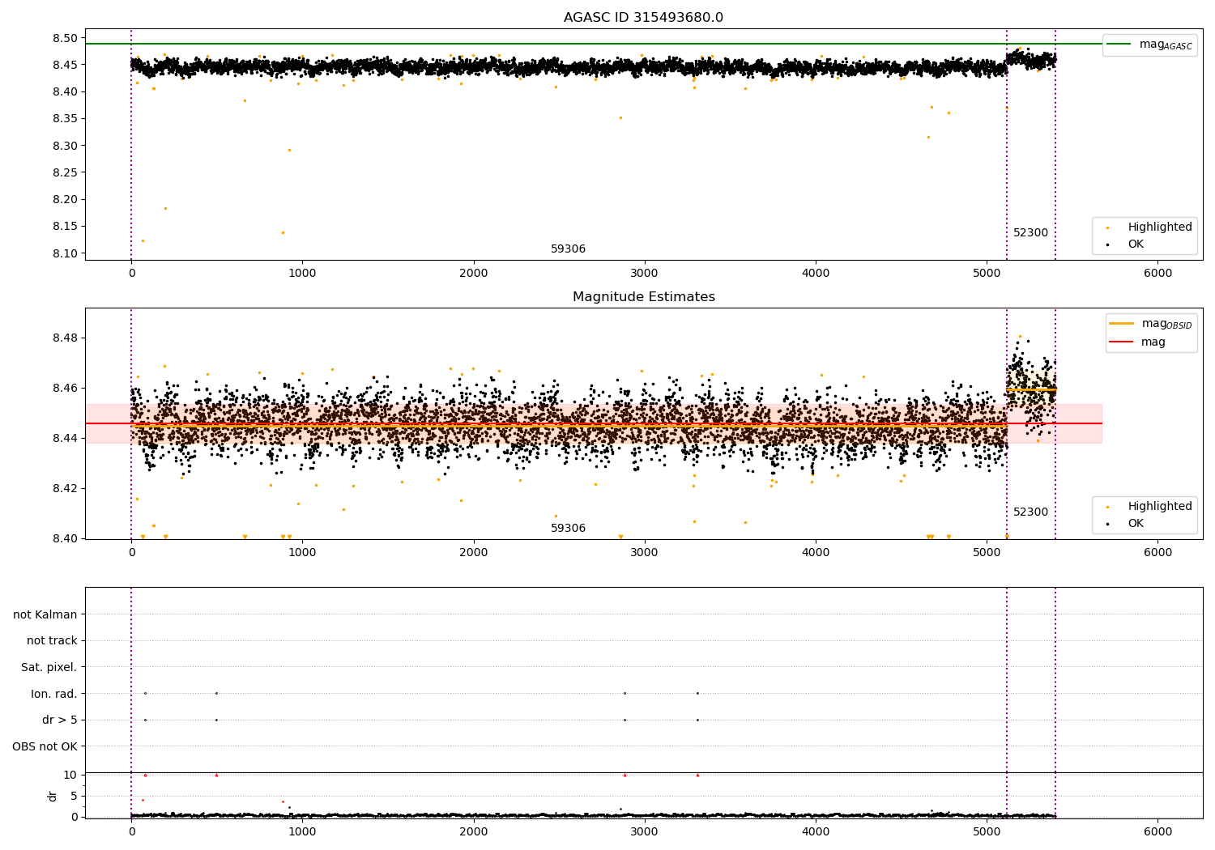Select 'OK' legend entry in Magnitude Estimates plot
Screen dimensions: 1215x850
tap(1136, 523)
